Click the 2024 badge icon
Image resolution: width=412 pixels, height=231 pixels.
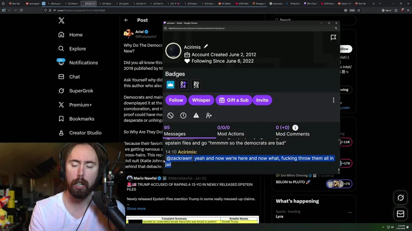(x=183, y=85)
